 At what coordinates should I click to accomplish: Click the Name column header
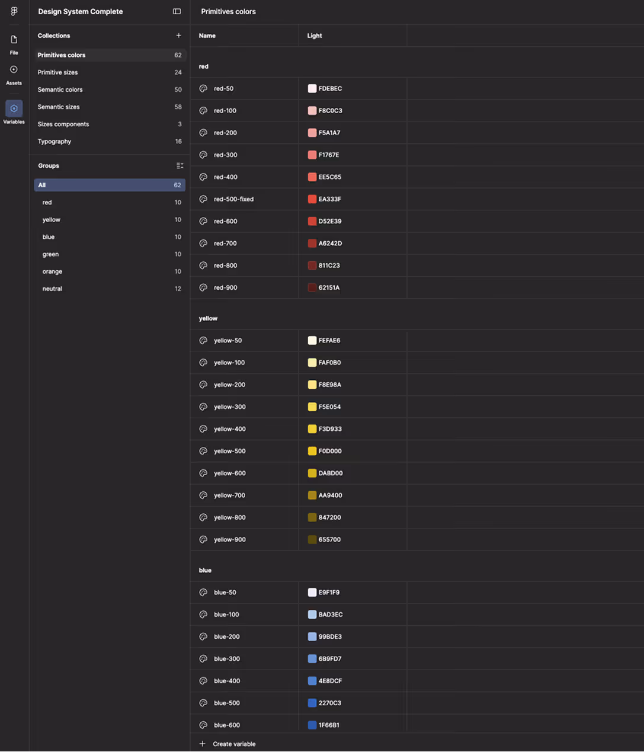207,36
